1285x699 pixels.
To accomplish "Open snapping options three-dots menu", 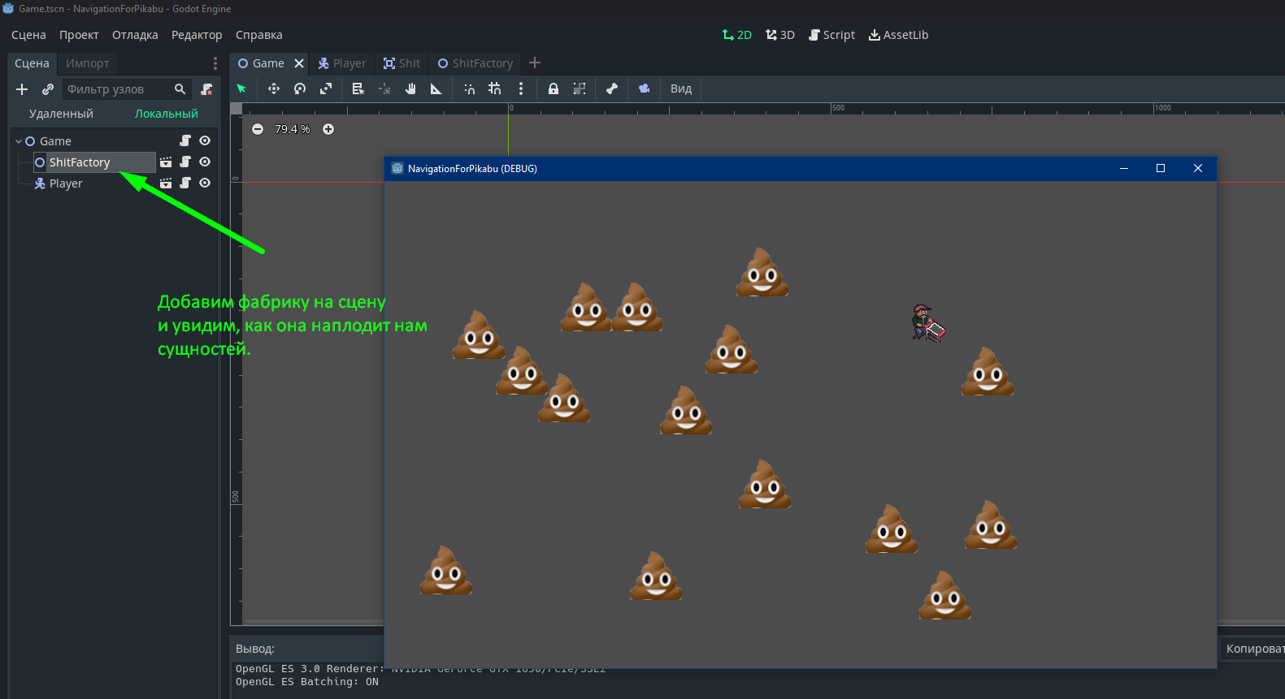I will tap(521, 88).
